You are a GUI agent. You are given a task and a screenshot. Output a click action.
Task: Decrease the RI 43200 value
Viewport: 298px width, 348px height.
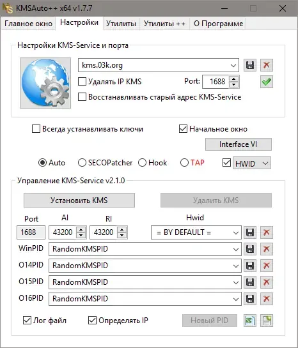pyautogui.click(x=122, y=235)
